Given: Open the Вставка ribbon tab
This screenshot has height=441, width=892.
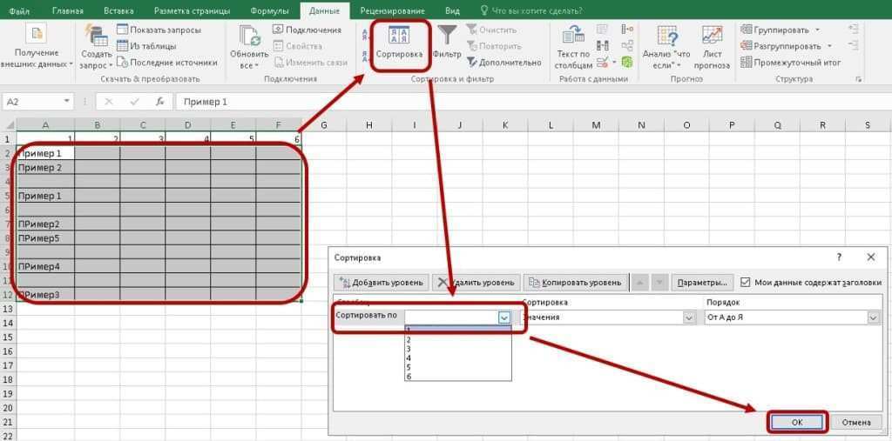Looking at the screenshot, I should (x=118, y=11).
